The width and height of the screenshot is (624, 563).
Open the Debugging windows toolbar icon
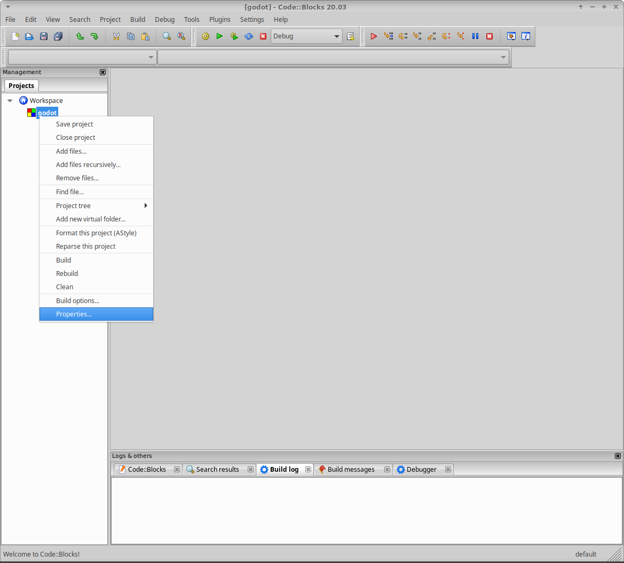(511, 36)
